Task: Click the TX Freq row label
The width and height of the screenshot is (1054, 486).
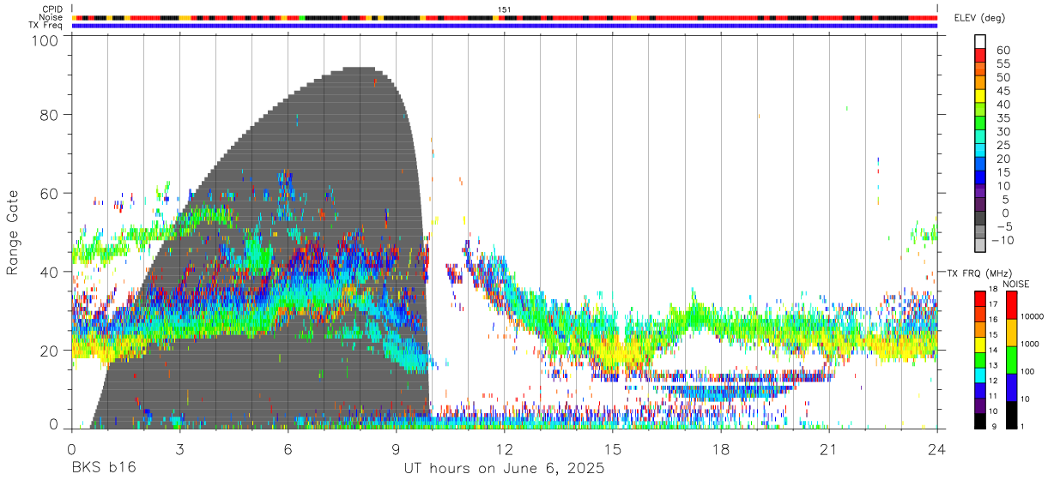Action: [x=45, y=25]
